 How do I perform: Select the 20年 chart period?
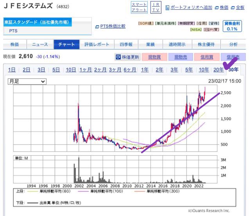pos(219,70)
